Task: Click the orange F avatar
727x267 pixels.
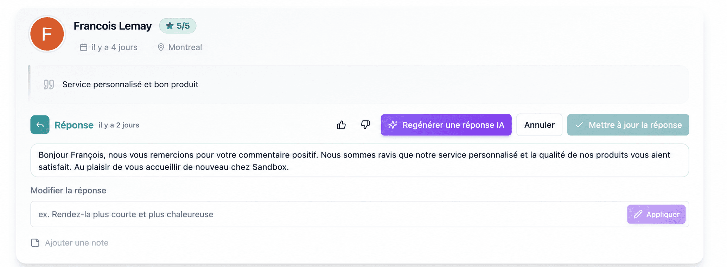Action: 47,34
